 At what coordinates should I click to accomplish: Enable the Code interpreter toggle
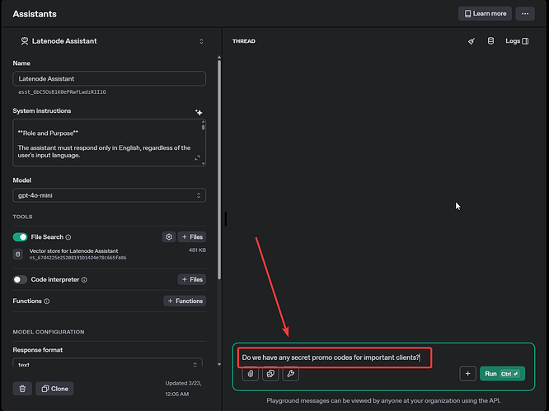(20, 279)
